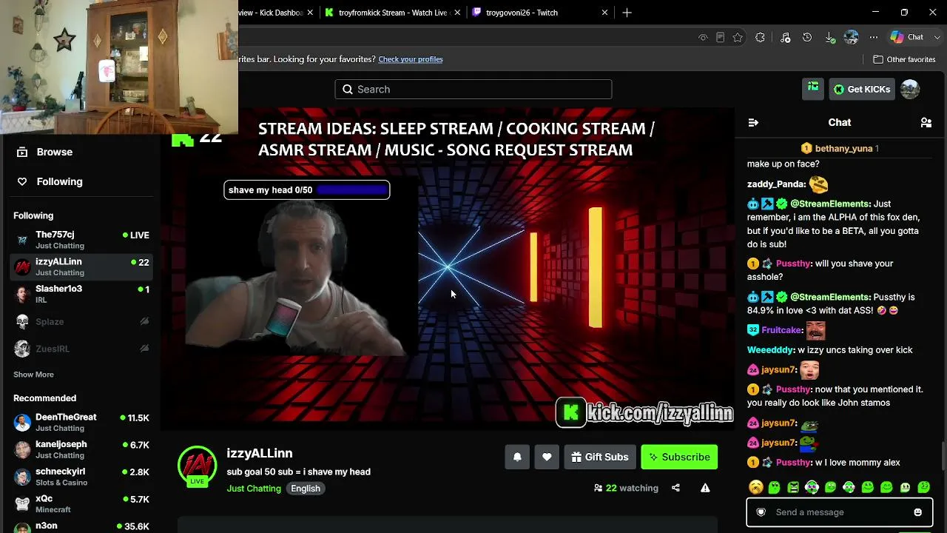Image resolution: width=947 pixels, height=533 pixels.
Task: Click StreamElements username in ALPHA message
Action: 830,204
